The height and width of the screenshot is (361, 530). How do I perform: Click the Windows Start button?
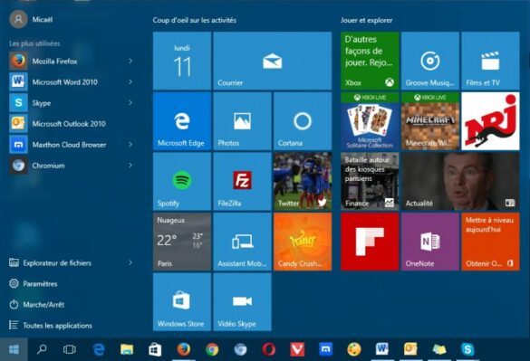coord(14,349)
